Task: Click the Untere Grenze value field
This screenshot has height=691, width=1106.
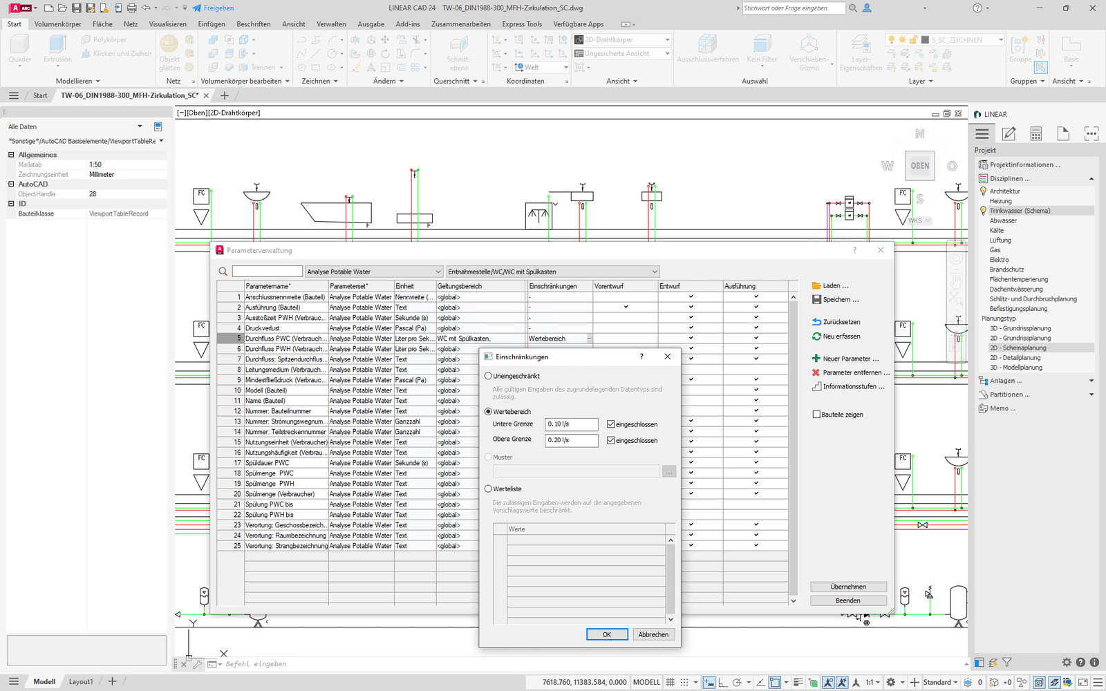Action: pos(572,424)
